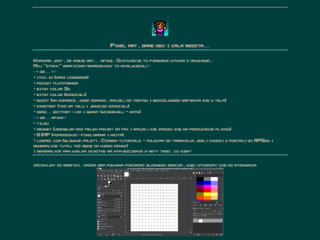Click the 'tiled' bullet
320x240 pixels.
pos(41,123)
